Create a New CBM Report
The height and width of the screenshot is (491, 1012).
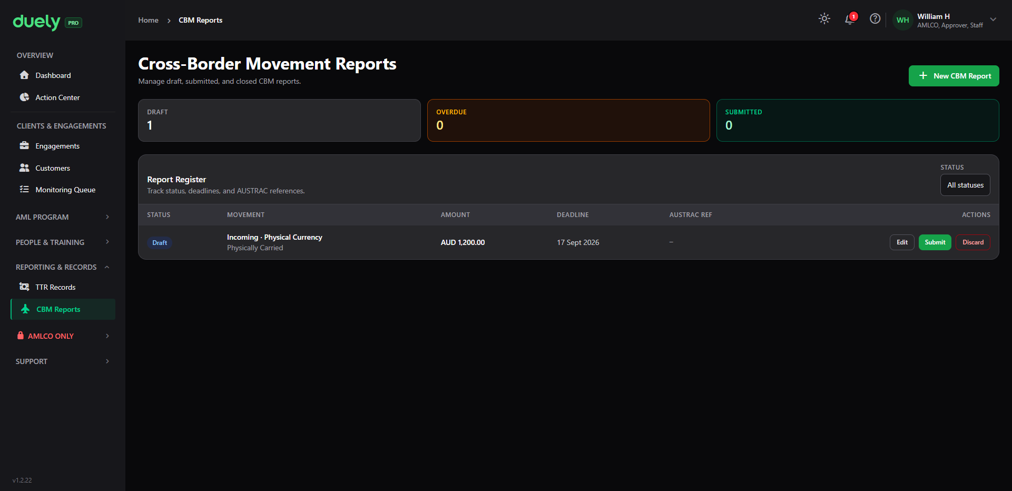pyautogui.click(x=954, y=76)
